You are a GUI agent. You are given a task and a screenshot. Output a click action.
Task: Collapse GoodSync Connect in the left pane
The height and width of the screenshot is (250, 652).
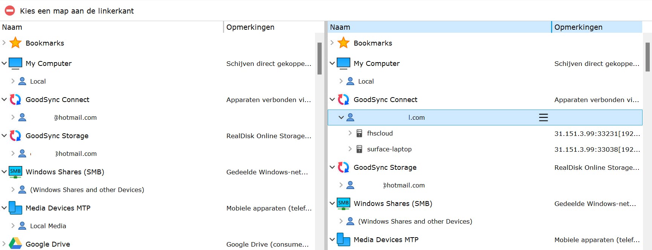tap(4, 99)
